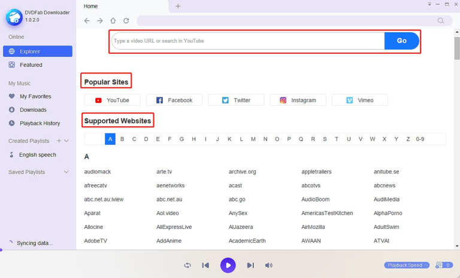The width and height of the screenshot is (460, 278).
Task: Select letter Z in alphabet filter
Action: coord(408,139)
